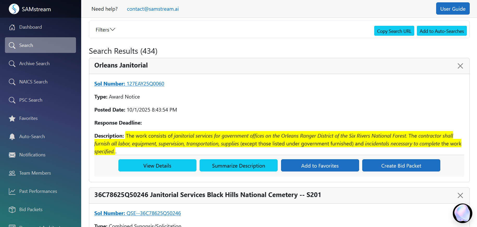This screenshot has width=477, height=227.
Task: Click the Auto-Search bell icon
Action: tap(12, 137)
